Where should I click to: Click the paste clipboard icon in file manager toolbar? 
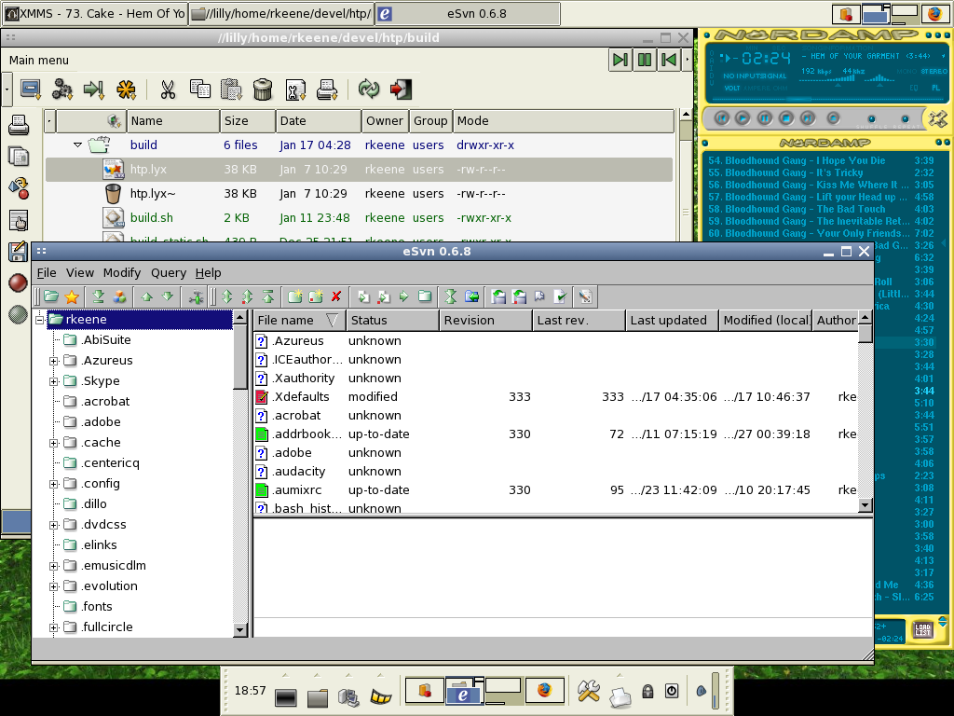231,89
